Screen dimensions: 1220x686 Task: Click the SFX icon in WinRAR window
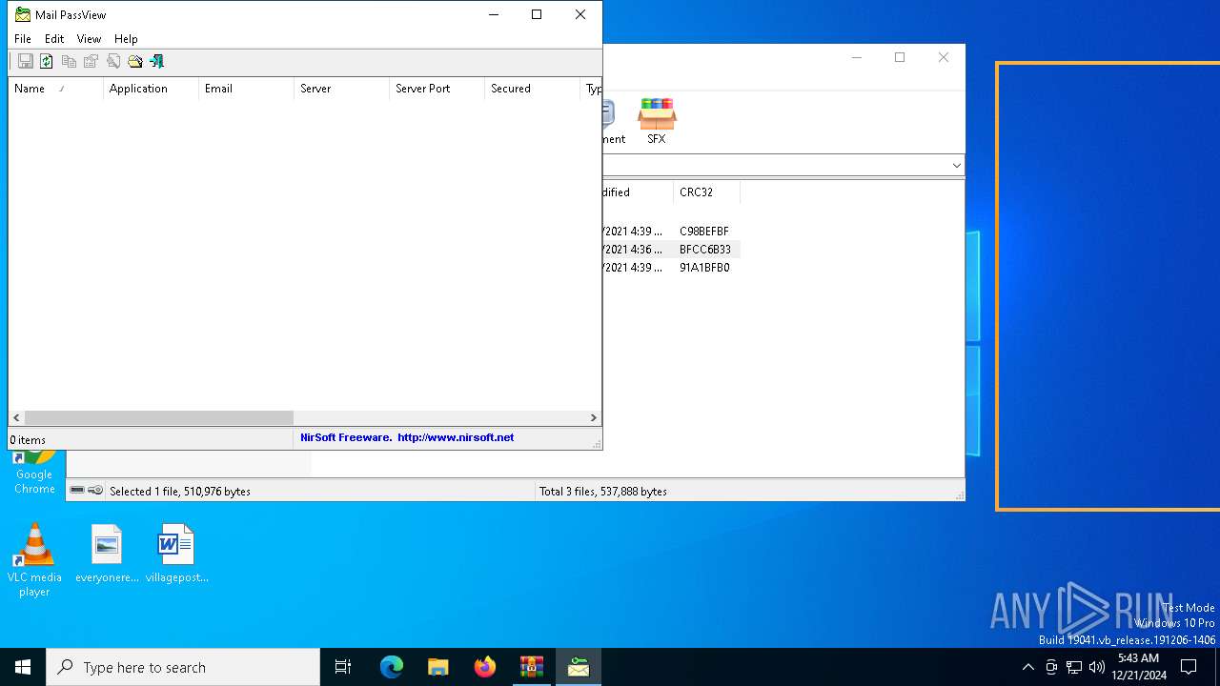(x=657, y=120)
